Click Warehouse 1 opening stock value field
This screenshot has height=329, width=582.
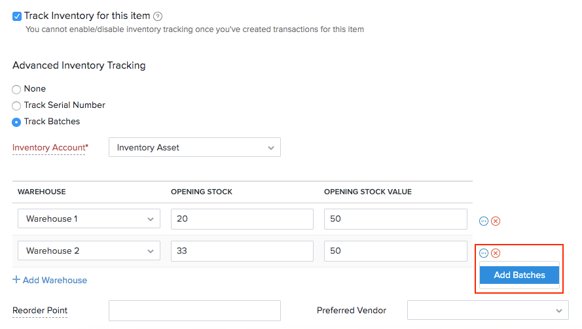tap(395, 219)
